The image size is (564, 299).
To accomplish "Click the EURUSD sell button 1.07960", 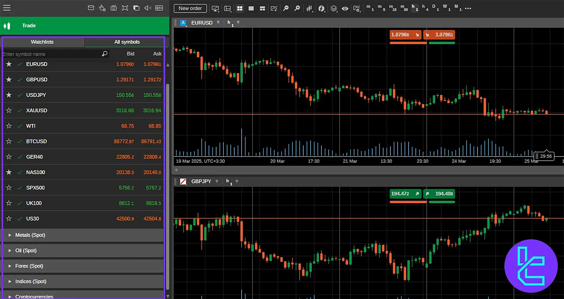I will 405,35.
